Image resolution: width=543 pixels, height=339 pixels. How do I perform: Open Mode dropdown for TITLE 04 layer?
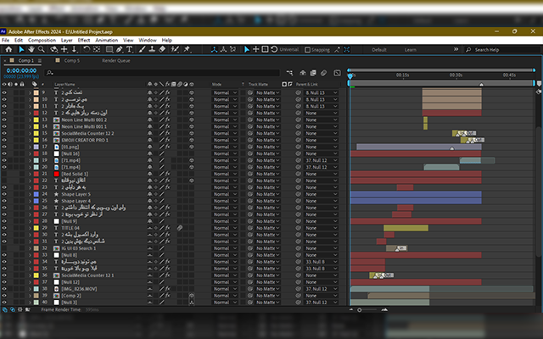[x=225, y=228]
